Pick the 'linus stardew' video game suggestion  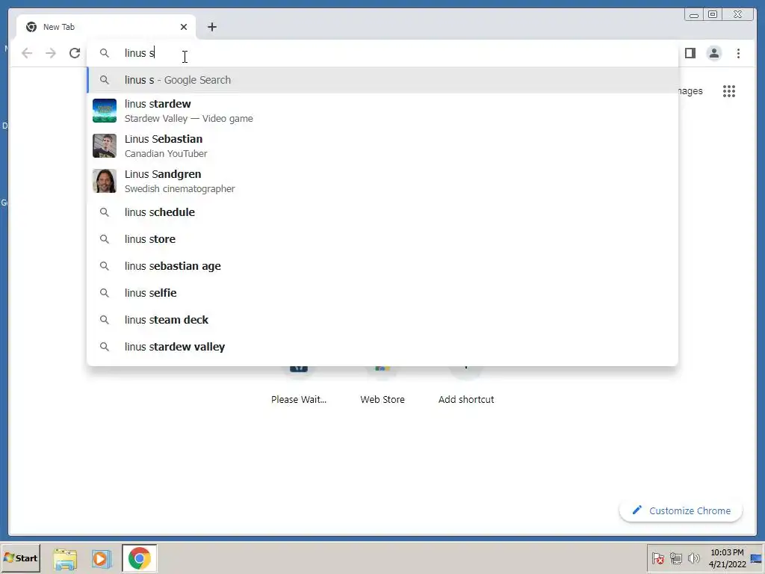tap(382, 111)
